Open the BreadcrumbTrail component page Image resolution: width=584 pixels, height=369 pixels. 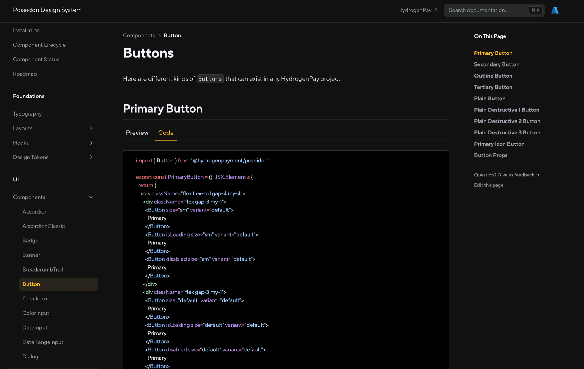click(43, 270)
